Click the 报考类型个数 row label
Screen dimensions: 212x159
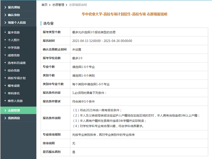coord(52,32)
